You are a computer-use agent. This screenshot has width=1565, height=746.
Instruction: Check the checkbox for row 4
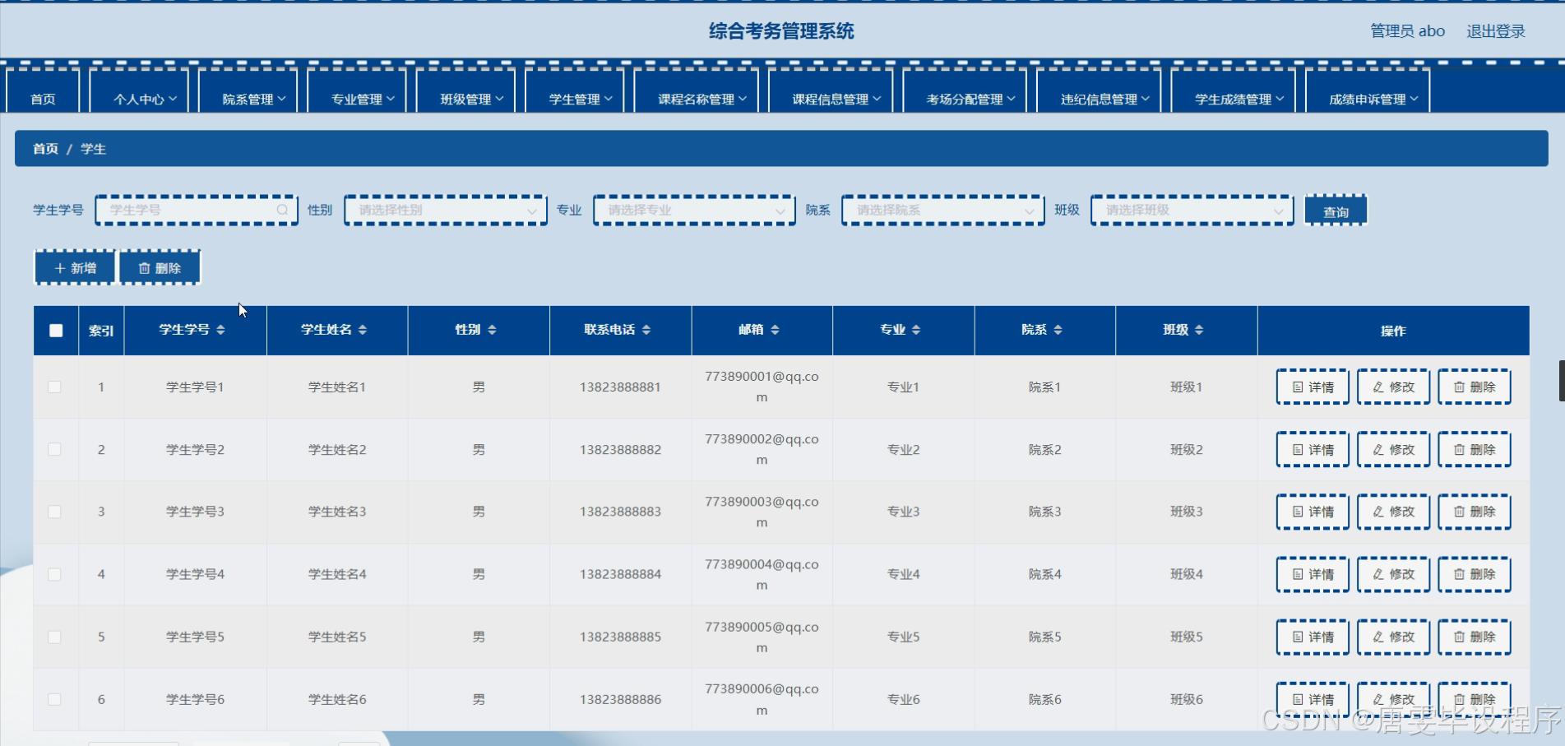click(54, 574)
